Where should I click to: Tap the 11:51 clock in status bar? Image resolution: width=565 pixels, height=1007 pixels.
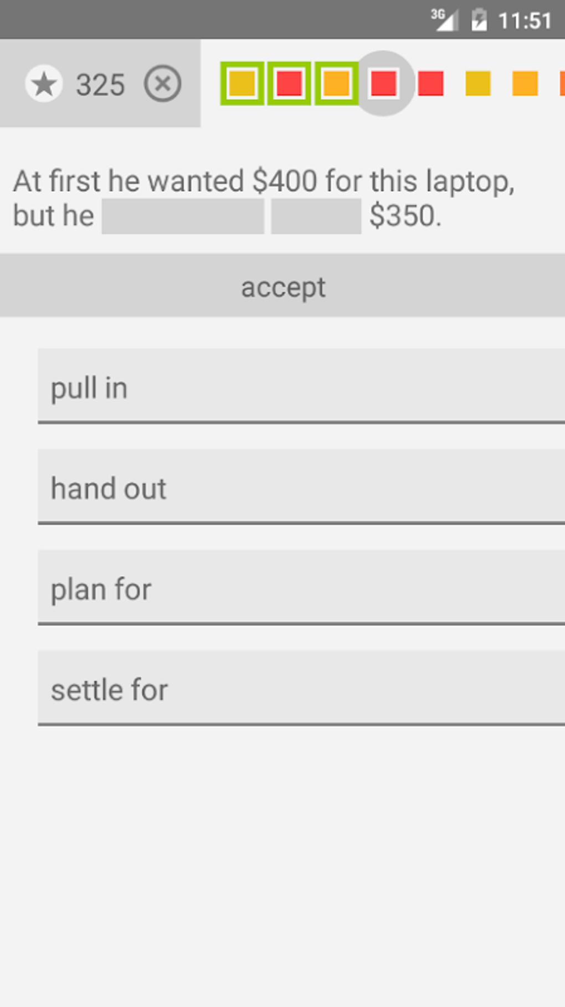(525, 21)
